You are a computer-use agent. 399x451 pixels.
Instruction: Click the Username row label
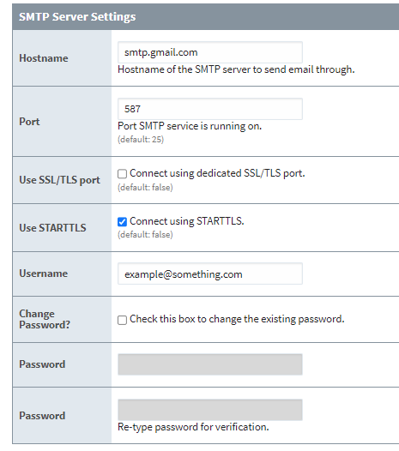[x=43, y=274]
